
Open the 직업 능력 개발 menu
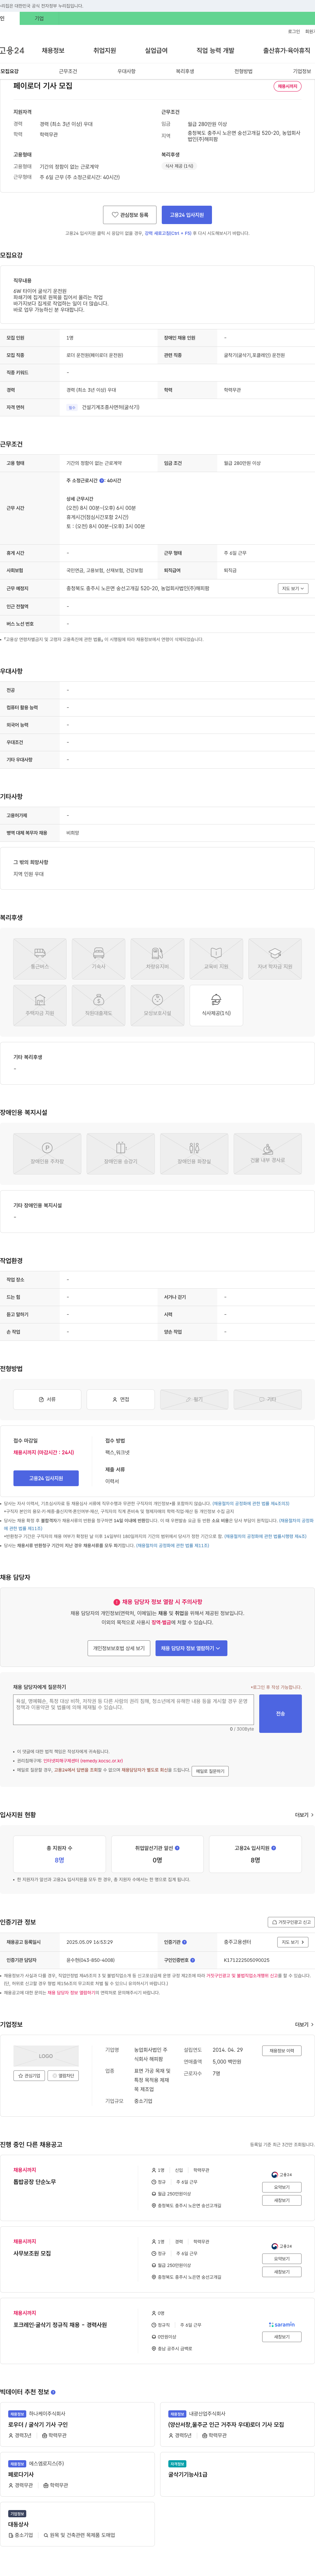coord(215,50)
